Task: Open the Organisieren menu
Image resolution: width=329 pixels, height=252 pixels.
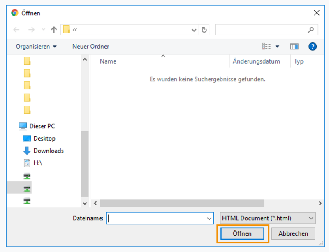Action: tap(36, 47)
